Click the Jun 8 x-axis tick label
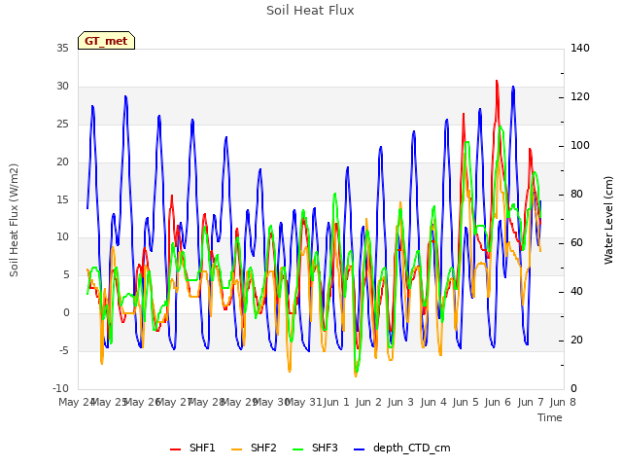 point(563,402)
